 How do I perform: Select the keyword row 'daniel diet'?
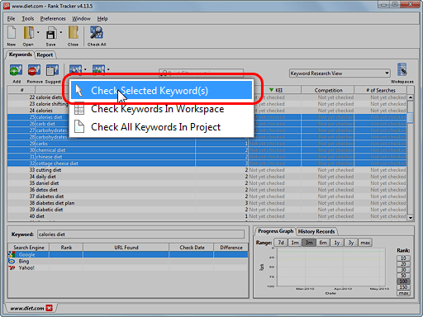[x=207, y=183]
